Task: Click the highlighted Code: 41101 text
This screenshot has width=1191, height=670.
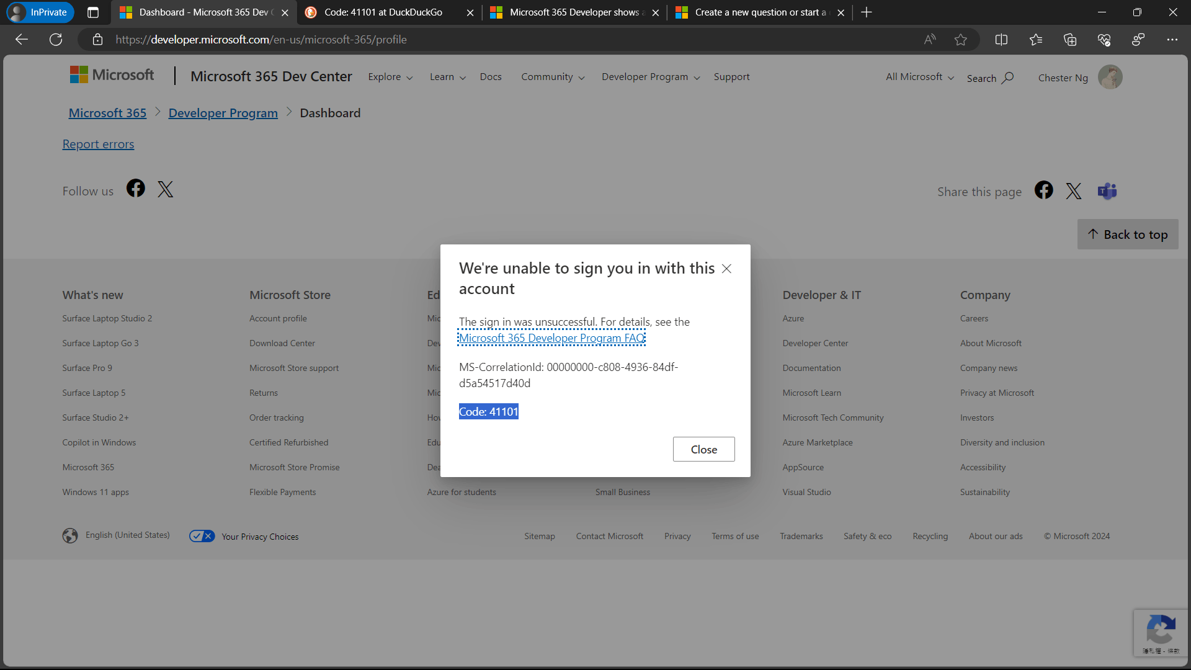Action: 489,411
